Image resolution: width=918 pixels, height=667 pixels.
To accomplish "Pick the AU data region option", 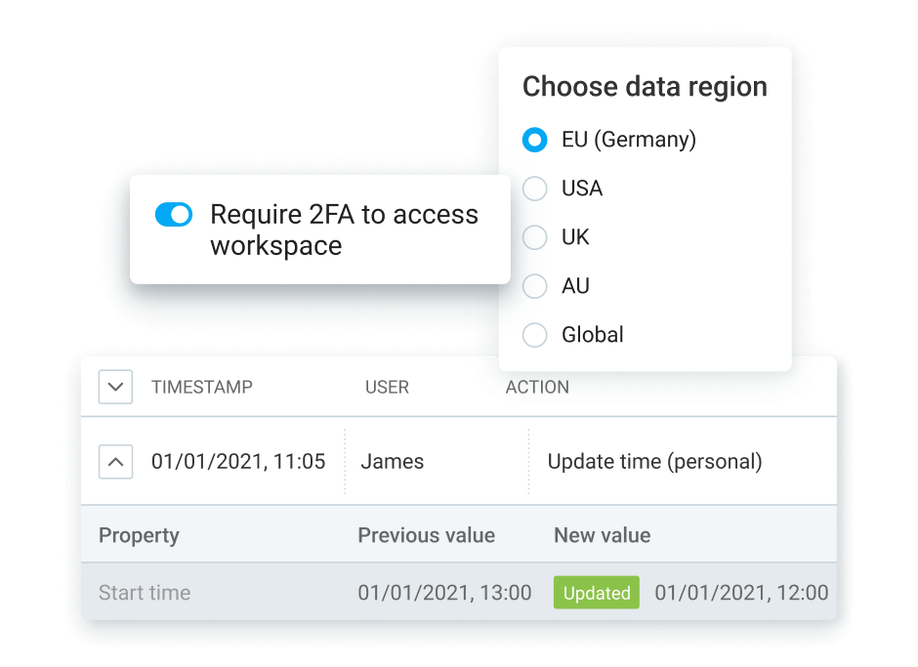I will pyautogui.click(x=535, y=286).
